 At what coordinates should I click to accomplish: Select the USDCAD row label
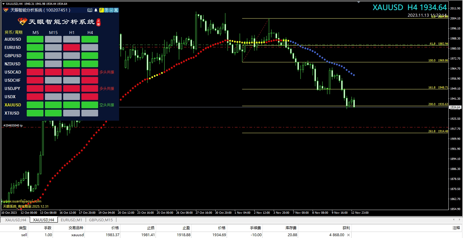tap(13, 72)
